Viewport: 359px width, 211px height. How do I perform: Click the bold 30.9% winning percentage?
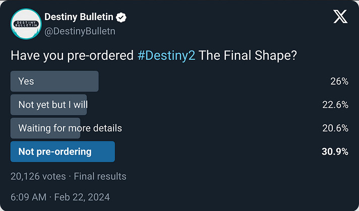(x=335, y=152)
